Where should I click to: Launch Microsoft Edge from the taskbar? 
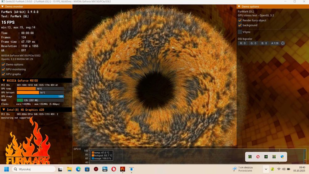pos(78,169)
